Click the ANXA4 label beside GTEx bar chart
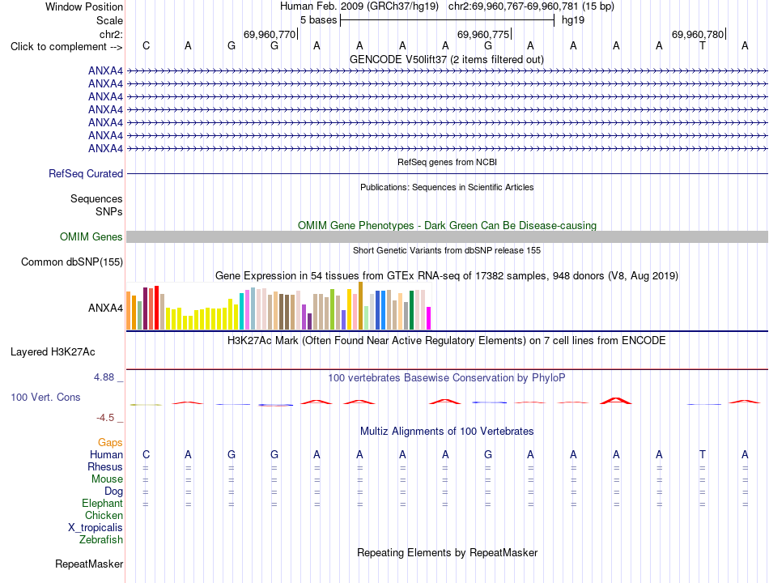The height and width of the screenshot is (583, 769). click(105, 309)
